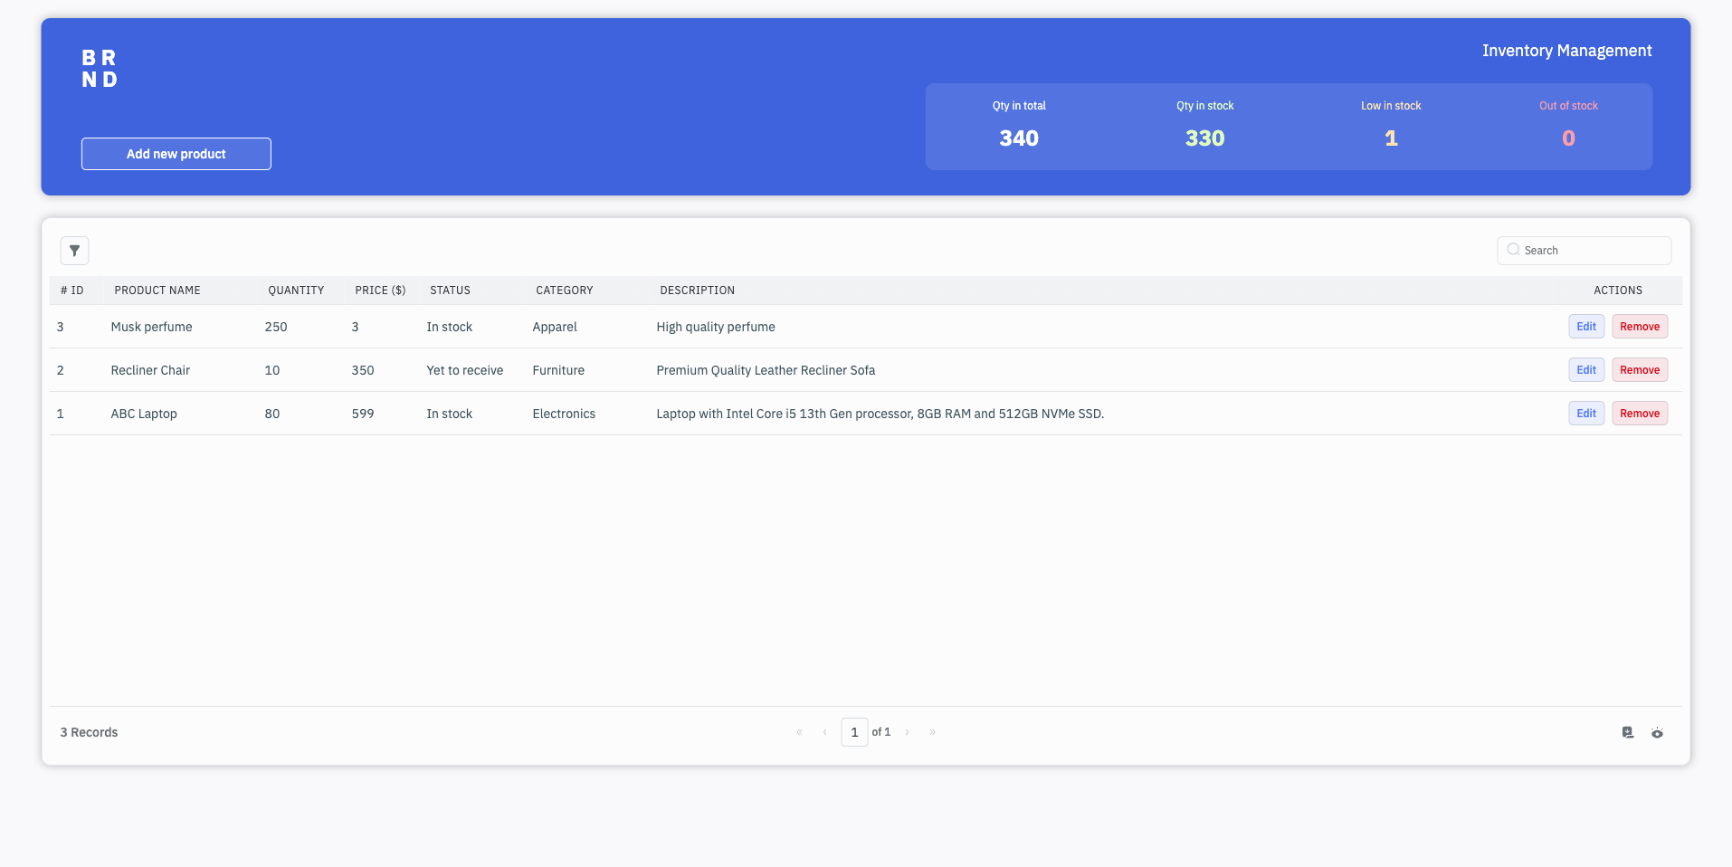Click the BRND logo

click(x=100, y=69)
